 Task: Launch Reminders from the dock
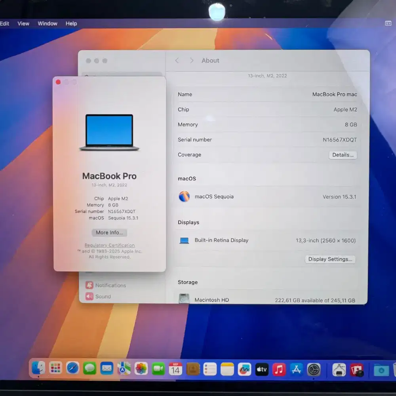[x=210, y=369]
